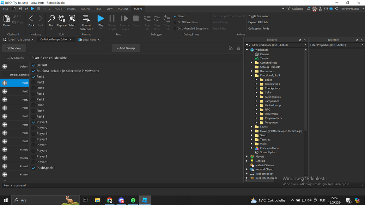Switch to the PLUGINS ribbon tab
The height and width of the screenshot is (205, 365).
123,8
